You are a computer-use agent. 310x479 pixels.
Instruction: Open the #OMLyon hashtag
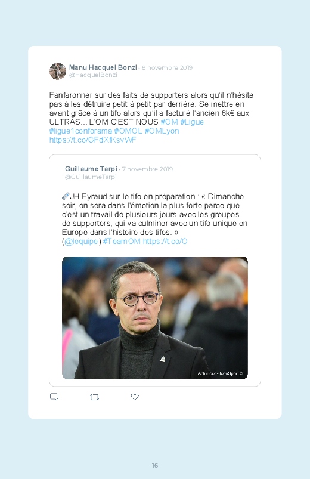tap(162, 131)
